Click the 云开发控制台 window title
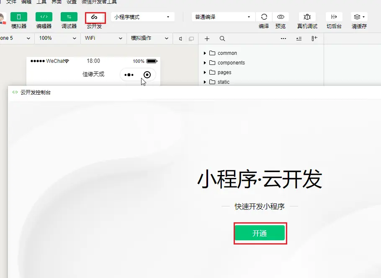Viewport: 381px width, 278px height. pos(36,93)
